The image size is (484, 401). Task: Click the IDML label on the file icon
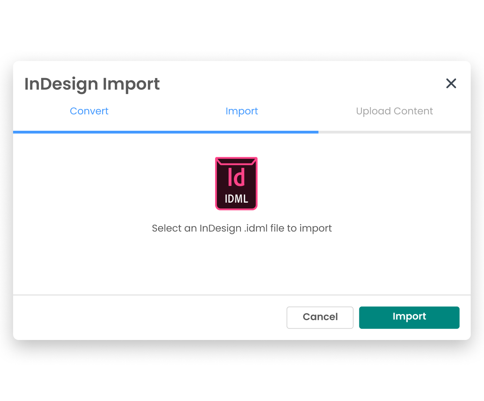(x=236, y=199)
